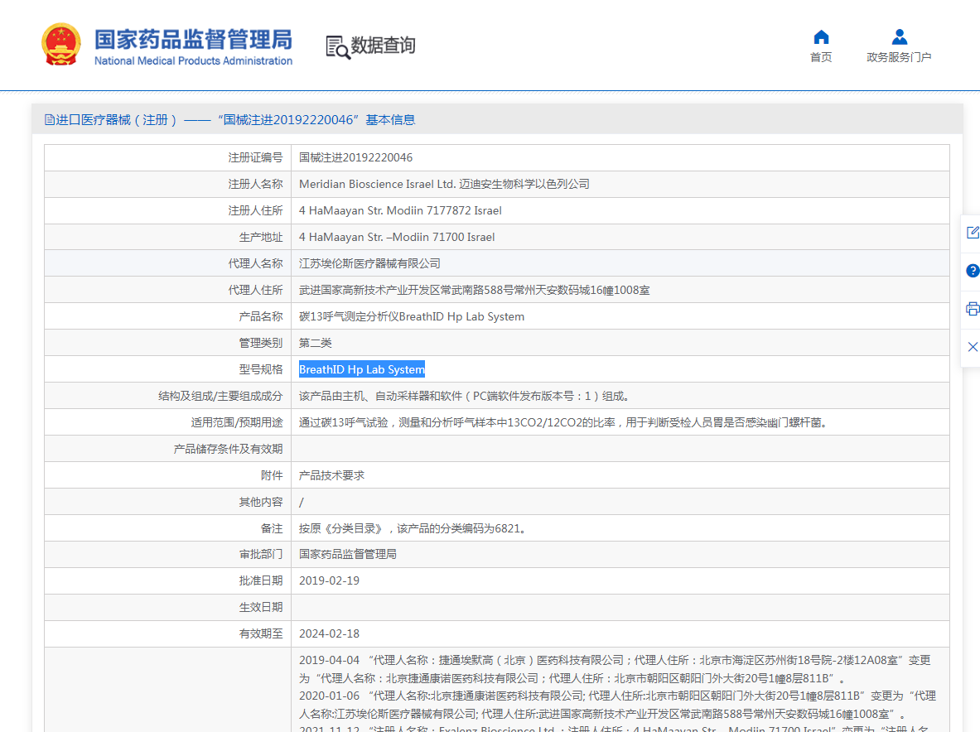Click the 注册人住所 label

tap(255, 210)
